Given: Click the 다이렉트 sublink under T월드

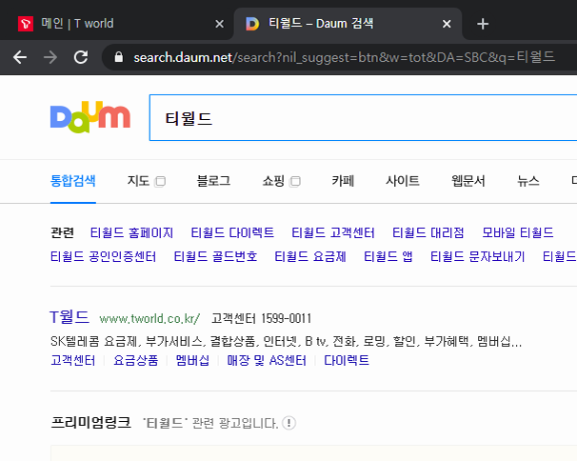Looking at the screenshot, I should (347, 360).
